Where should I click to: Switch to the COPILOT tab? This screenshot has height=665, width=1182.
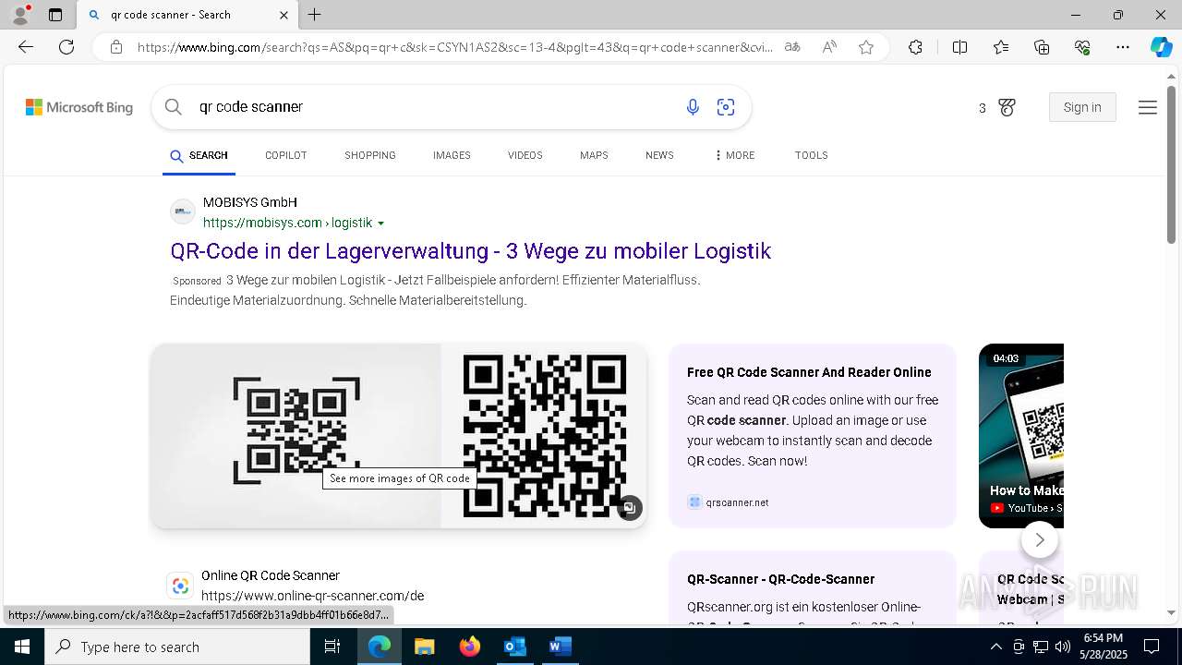click(285, 156)
